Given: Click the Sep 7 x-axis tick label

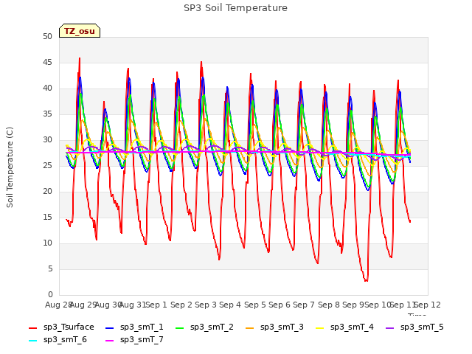Looking at the screenshot, I should coord(304,305).
